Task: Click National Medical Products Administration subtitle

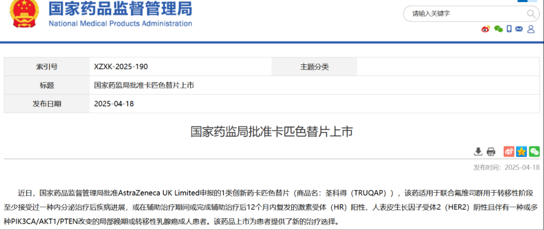Action: [120, 24]
